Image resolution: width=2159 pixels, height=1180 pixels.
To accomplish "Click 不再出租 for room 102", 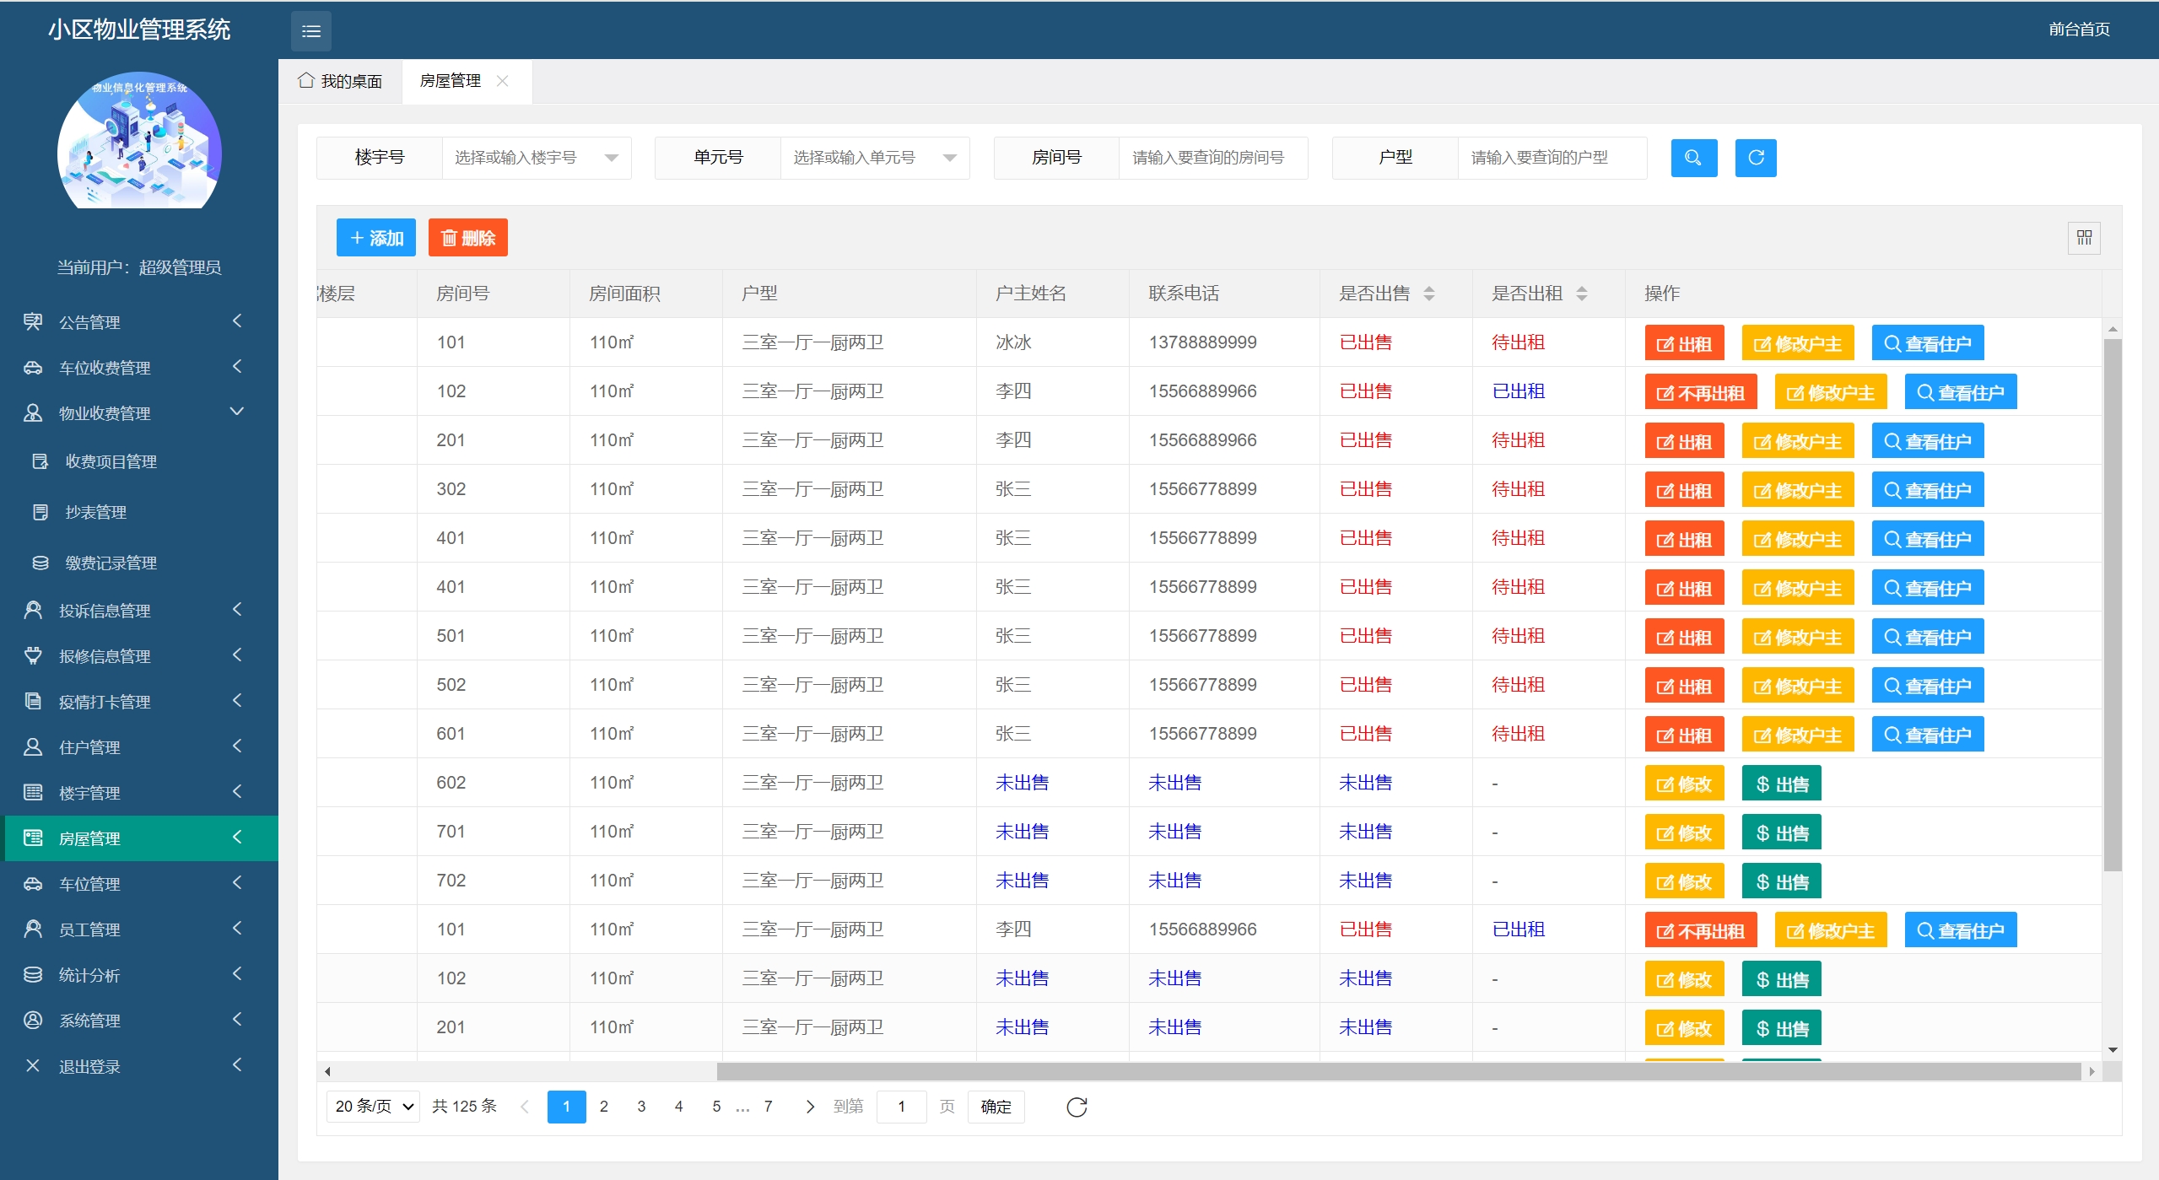I will 1700,392.
